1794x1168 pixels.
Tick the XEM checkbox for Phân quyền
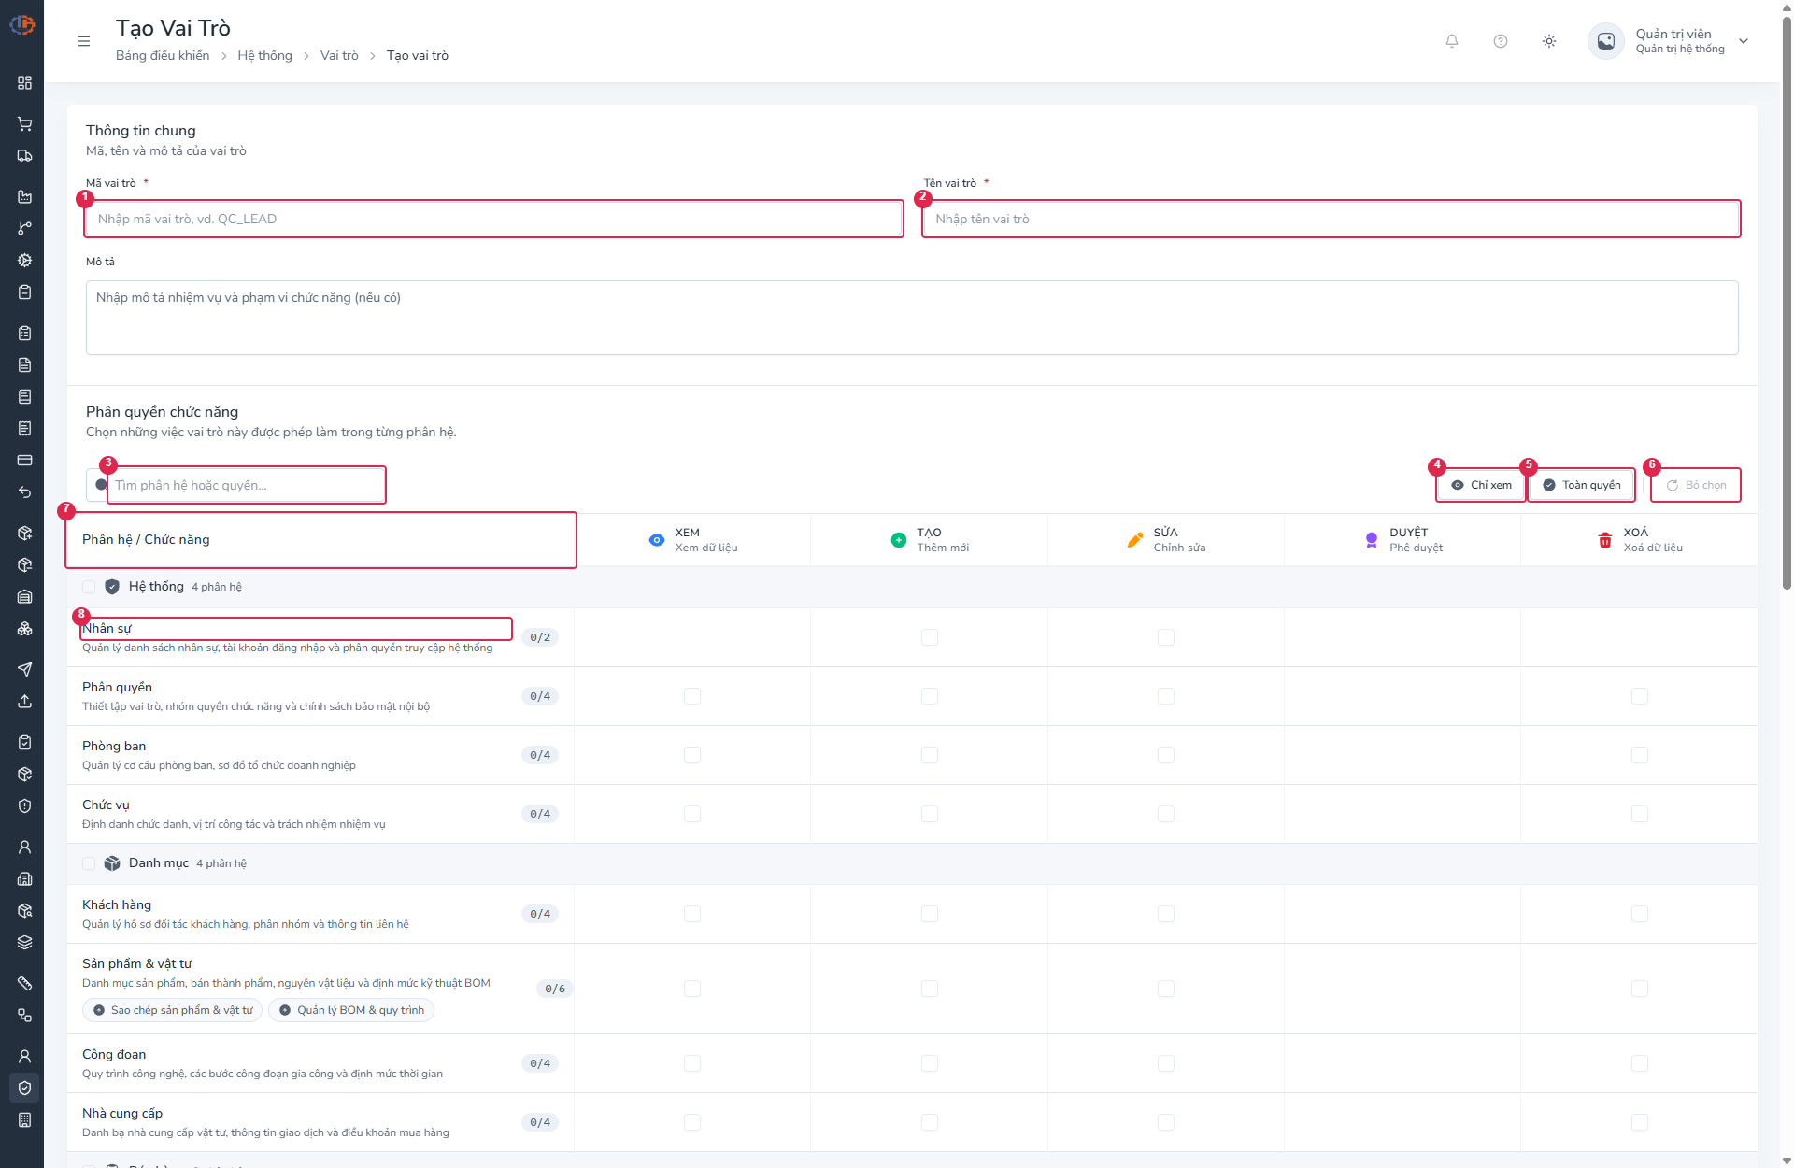692,696
